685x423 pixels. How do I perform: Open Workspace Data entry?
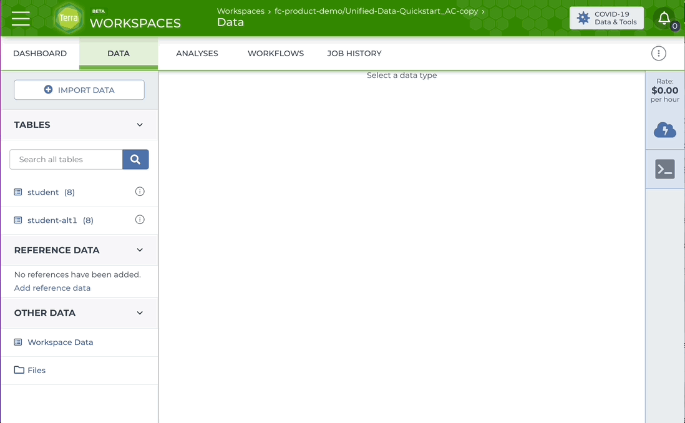click(61, 342)
